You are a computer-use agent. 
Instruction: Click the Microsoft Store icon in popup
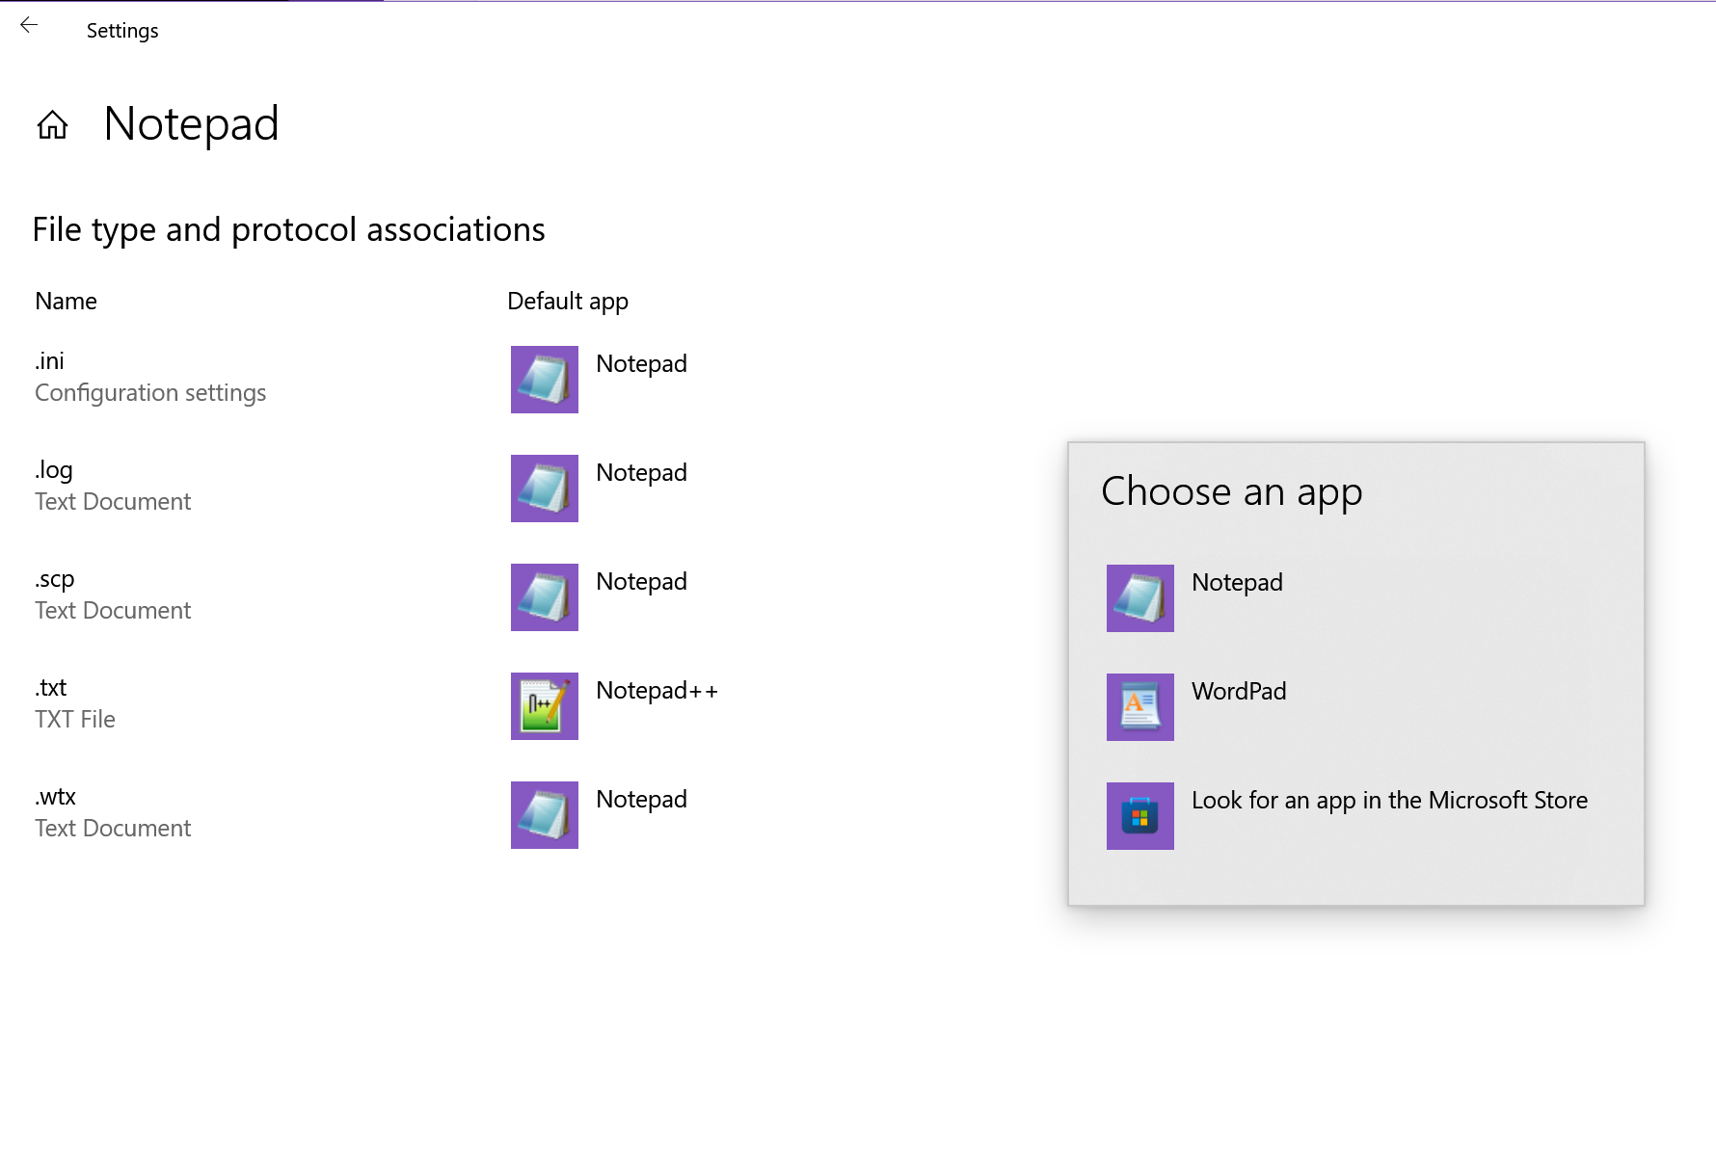[x=1140, y=816]
